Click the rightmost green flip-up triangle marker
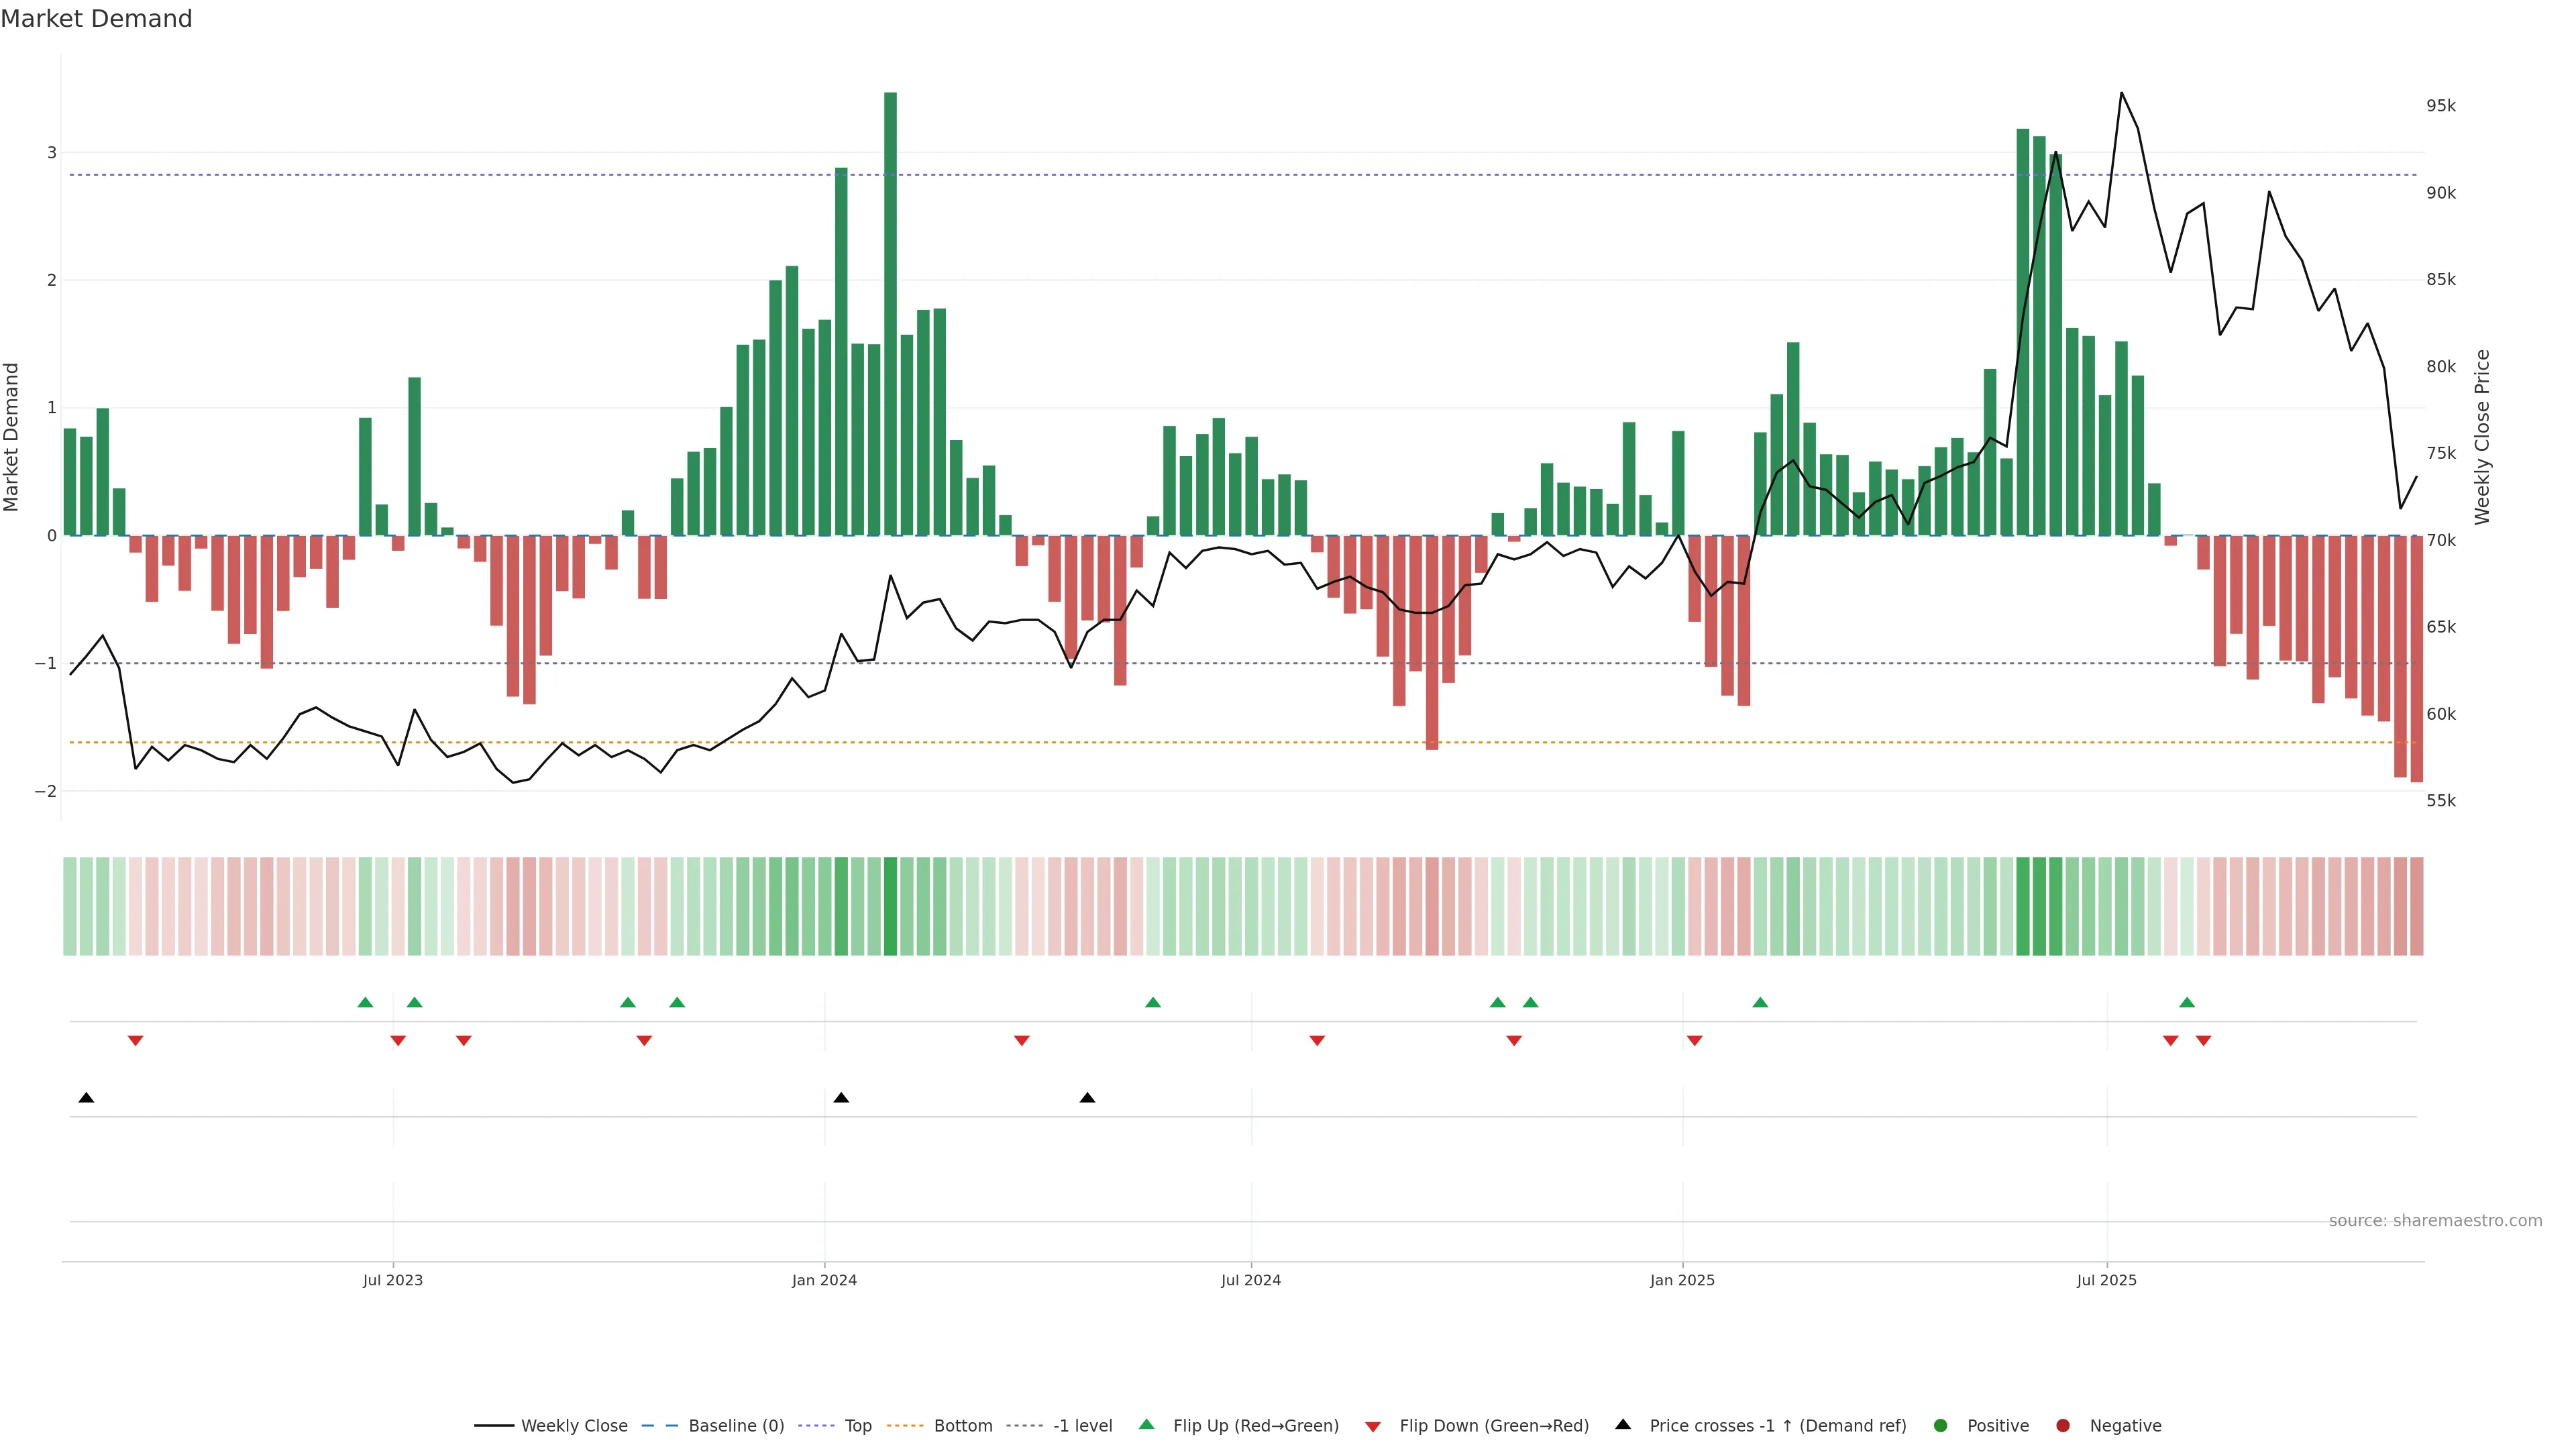This screenshot has height=1449, width=2576. pyautogui.click(x=2187, y=1003)
